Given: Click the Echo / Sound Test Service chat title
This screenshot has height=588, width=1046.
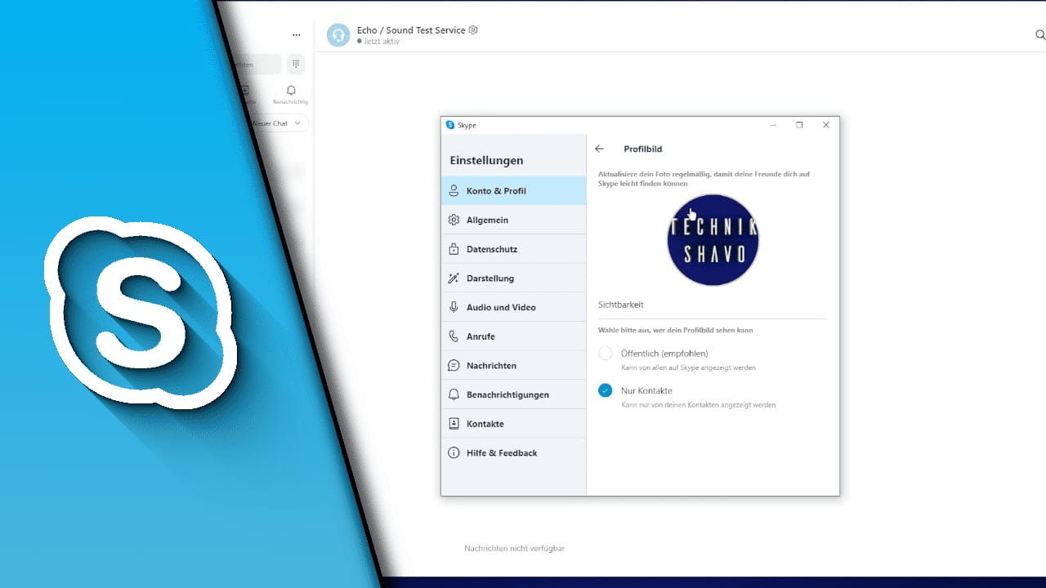Looking at the screenshot, I should coord(411,30).
